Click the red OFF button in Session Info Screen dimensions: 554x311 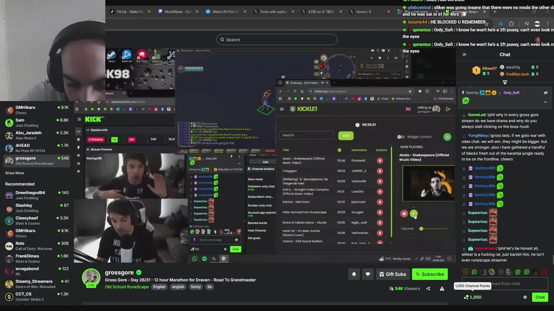click(132, 140)
